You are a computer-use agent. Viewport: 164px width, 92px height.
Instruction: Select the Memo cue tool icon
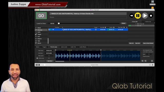point(36,43)
